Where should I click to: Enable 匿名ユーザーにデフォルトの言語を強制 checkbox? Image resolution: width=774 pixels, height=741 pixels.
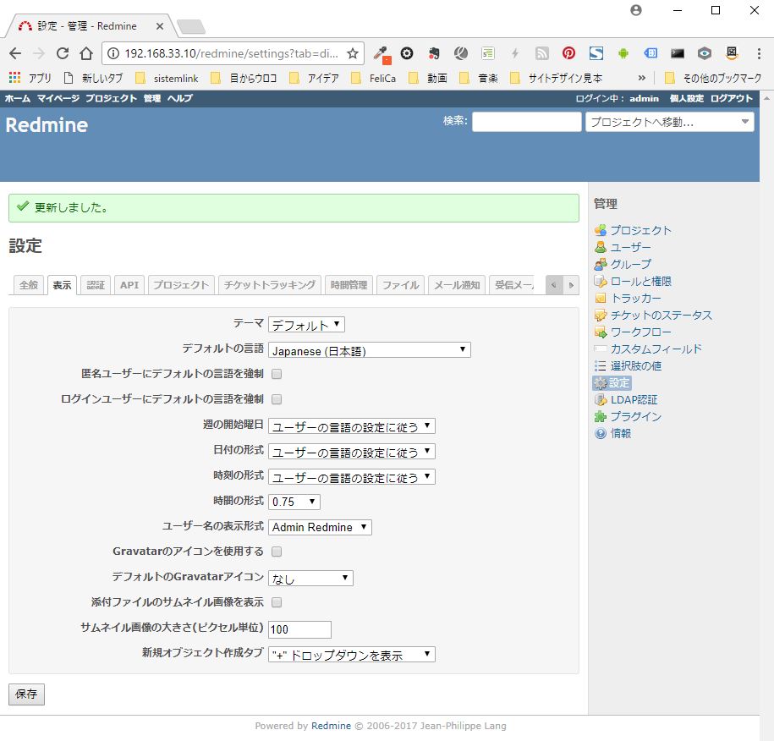click(x=277, y=374)
